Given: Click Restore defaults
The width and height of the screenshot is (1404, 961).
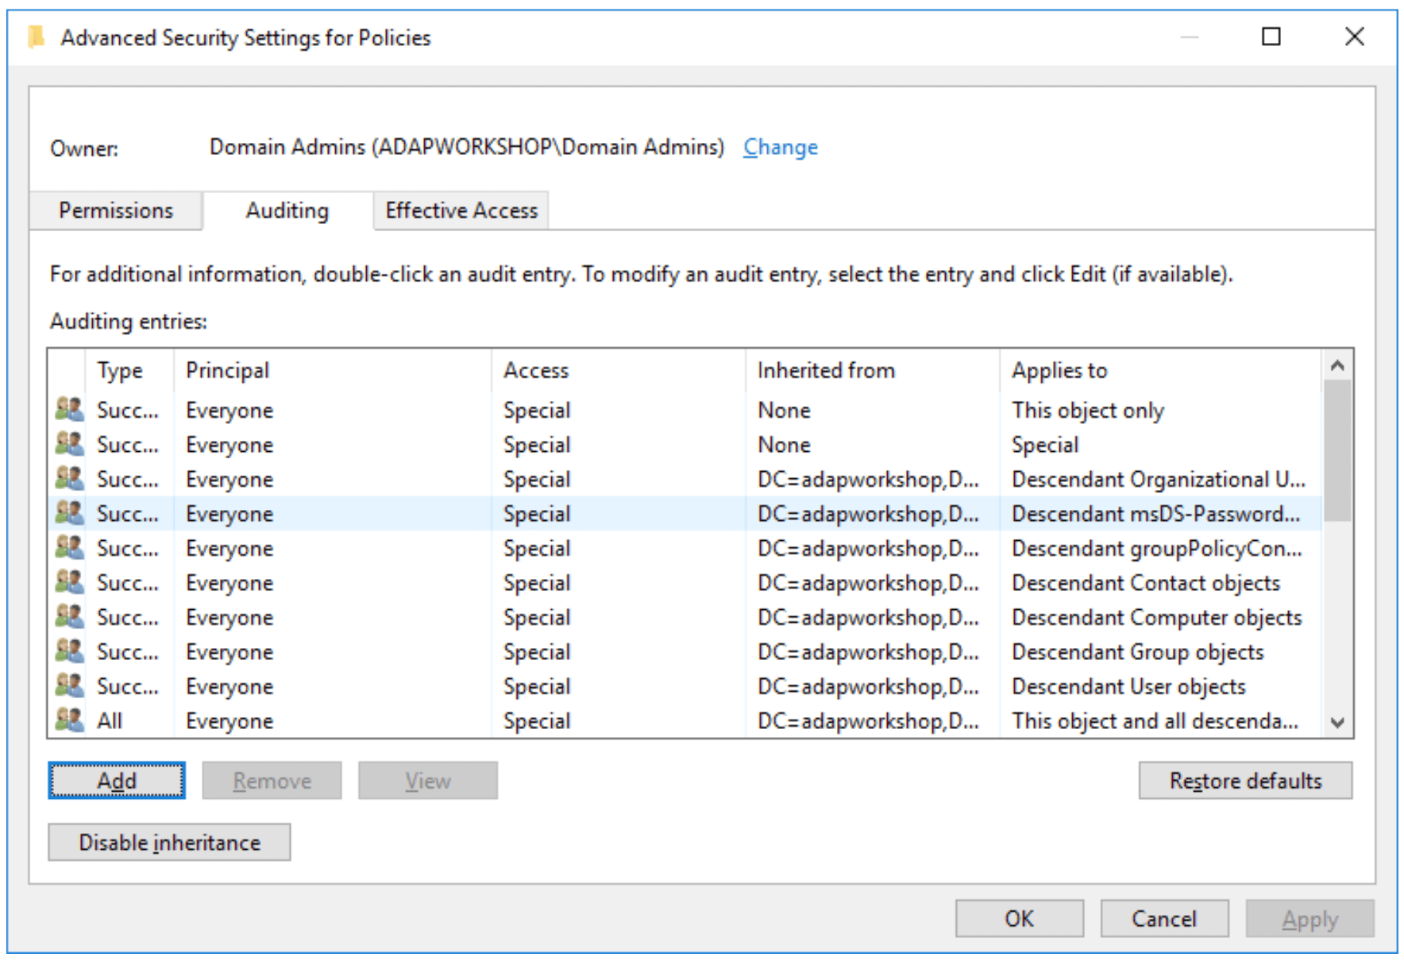Looking at the screenshot, I should [x=1244, y=781].
